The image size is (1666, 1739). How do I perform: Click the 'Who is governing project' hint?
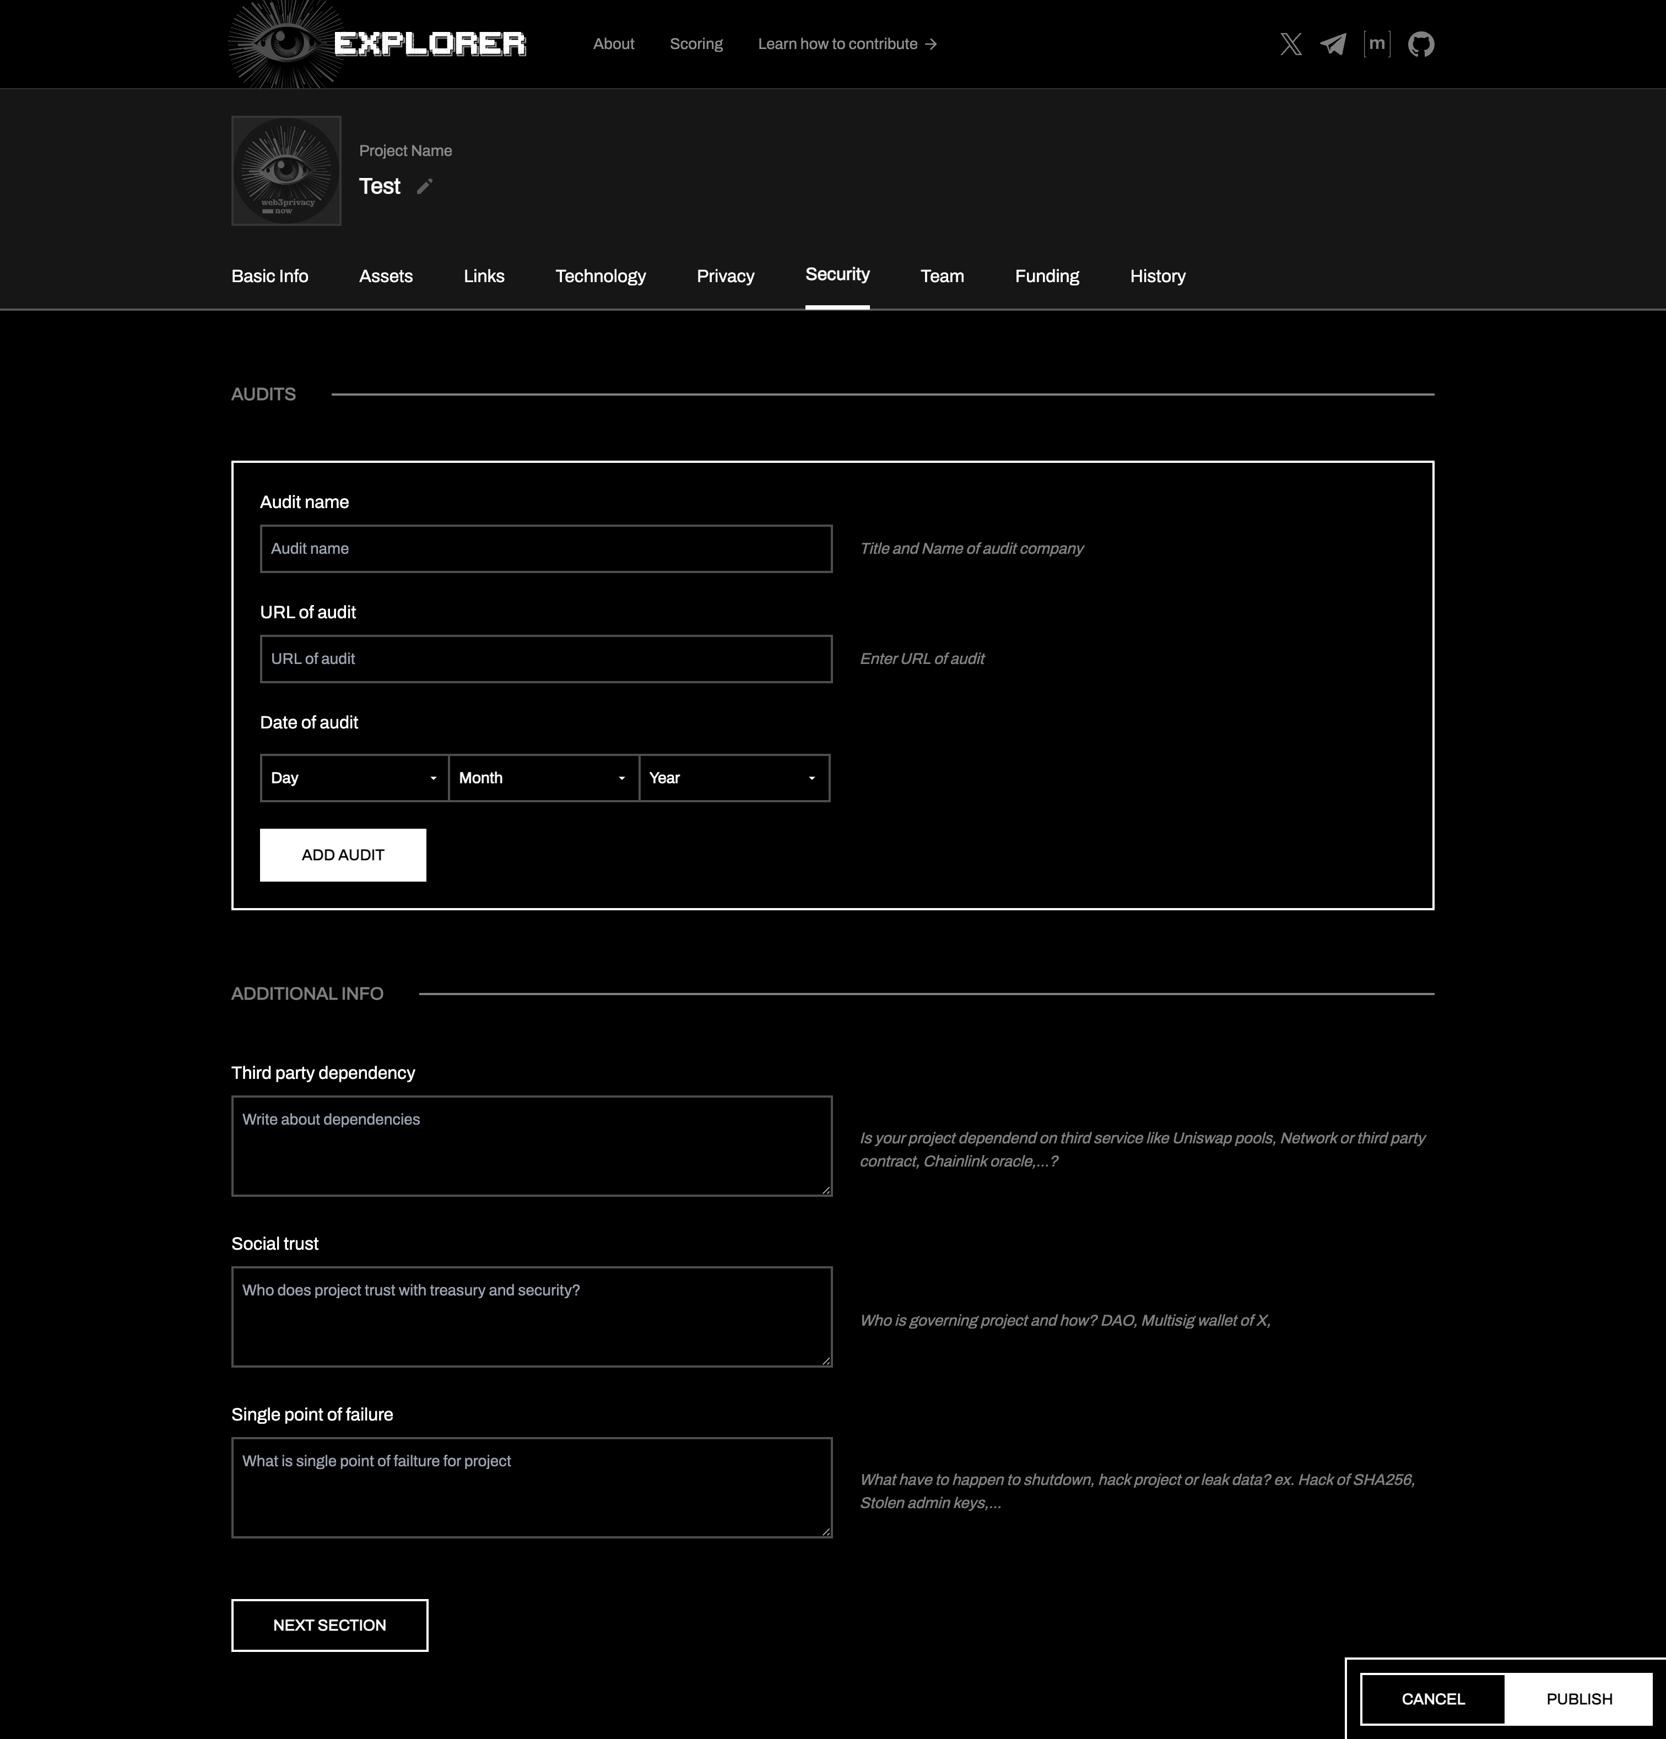[x=1064, y=1320]
